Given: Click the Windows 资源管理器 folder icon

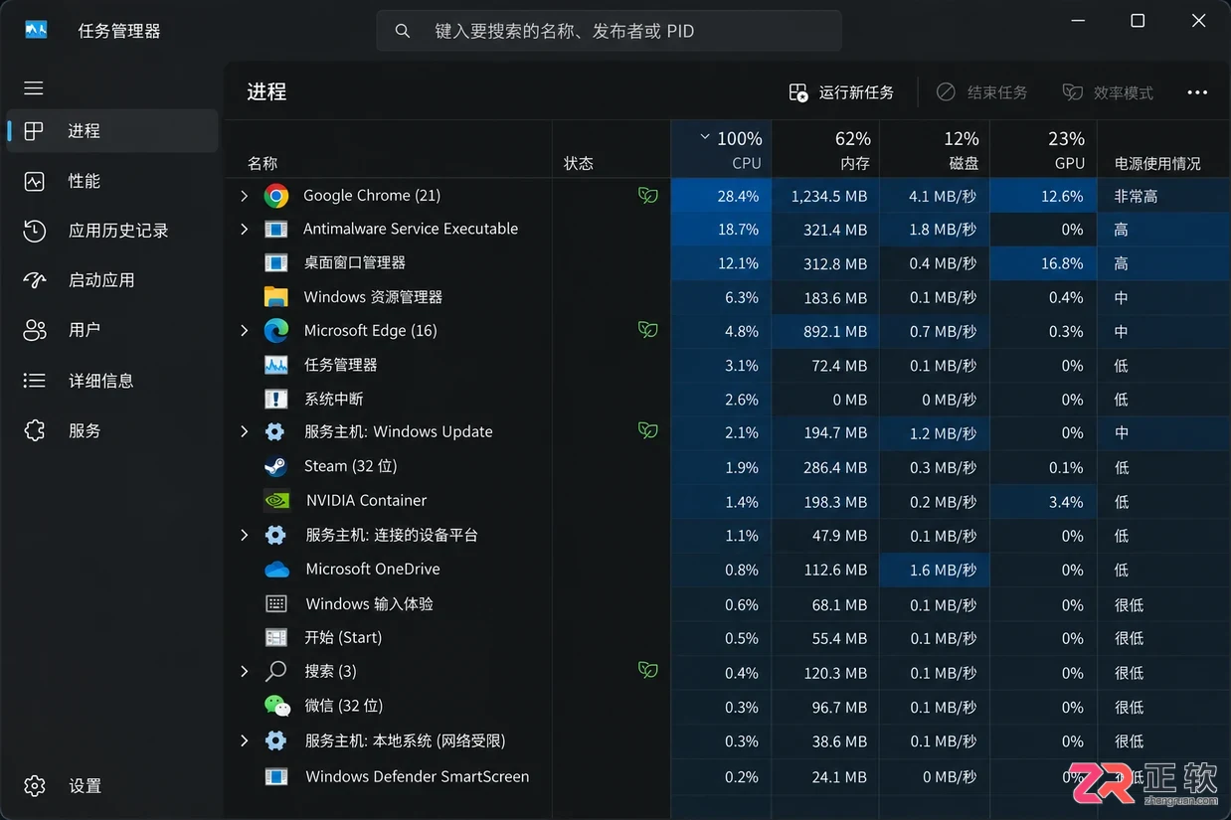Looking at the screenshot, I should 276,297.
